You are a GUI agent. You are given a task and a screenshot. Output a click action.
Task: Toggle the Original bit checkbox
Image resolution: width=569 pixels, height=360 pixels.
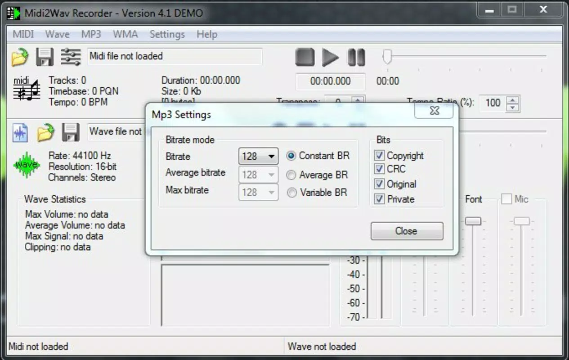[379, 184]
